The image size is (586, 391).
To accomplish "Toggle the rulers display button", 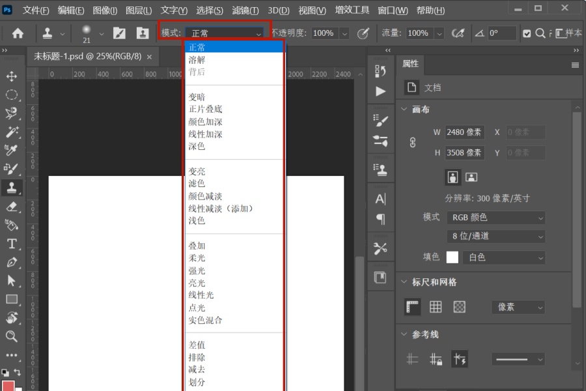I will pos(412,307).
